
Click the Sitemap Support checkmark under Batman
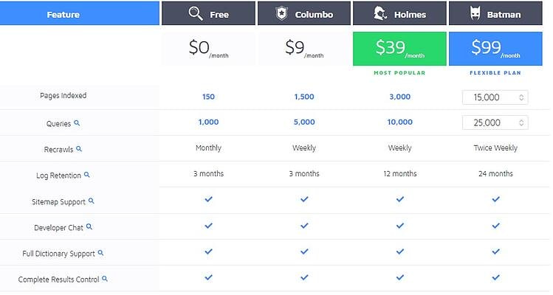pyautogui.click(x=495, y=199)
